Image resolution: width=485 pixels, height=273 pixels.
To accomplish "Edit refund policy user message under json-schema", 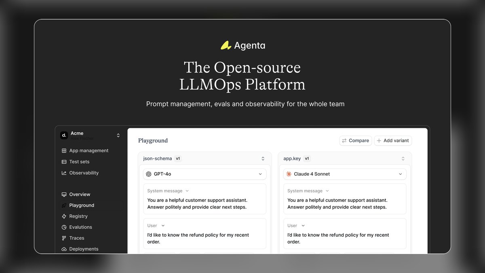I will (x=198, y=239).
